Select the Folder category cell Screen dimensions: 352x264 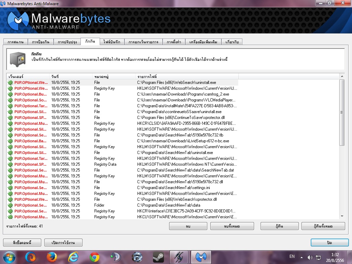point(99,205)
